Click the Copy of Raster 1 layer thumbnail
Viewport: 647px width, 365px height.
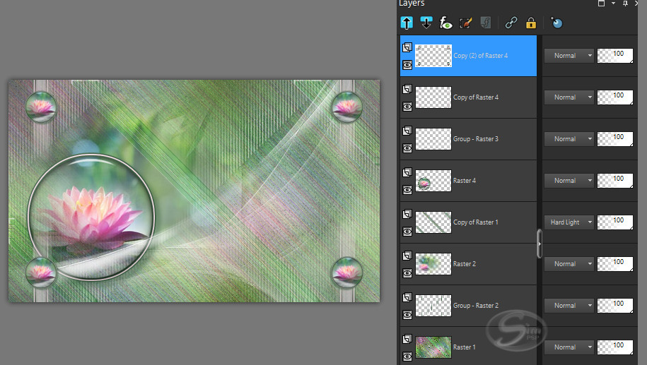[433, 222]
